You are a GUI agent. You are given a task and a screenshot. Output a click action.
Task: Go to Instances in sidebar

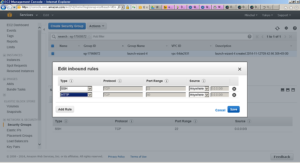(13, 60)
